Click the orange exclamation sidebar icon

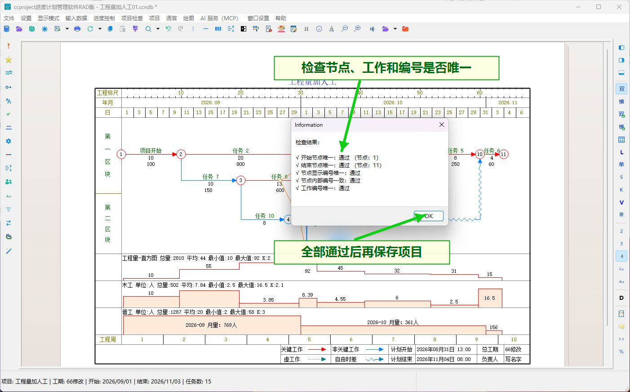click(9, 46)
